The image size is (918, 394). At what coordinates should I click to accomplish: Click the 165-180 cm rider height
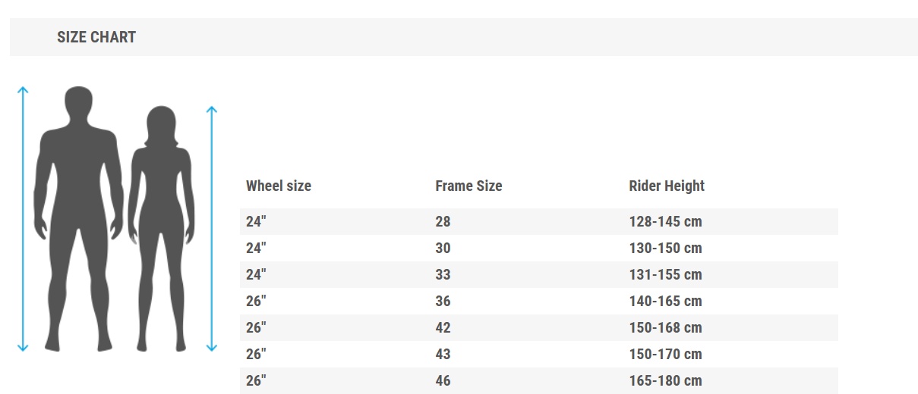(665, 381)
